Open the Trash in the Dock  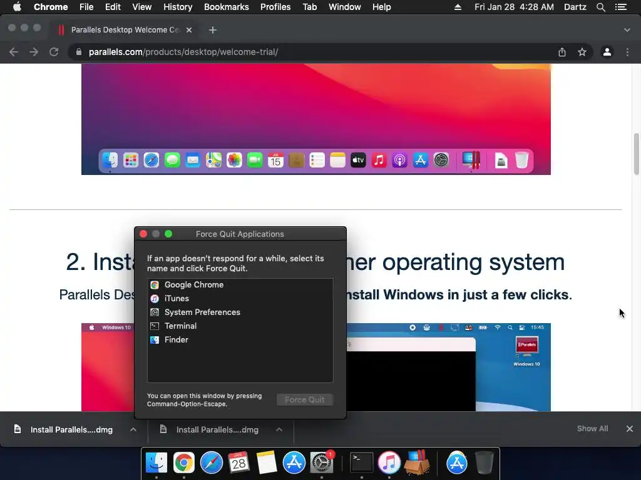pyautogui.click(x=484, y=463)
